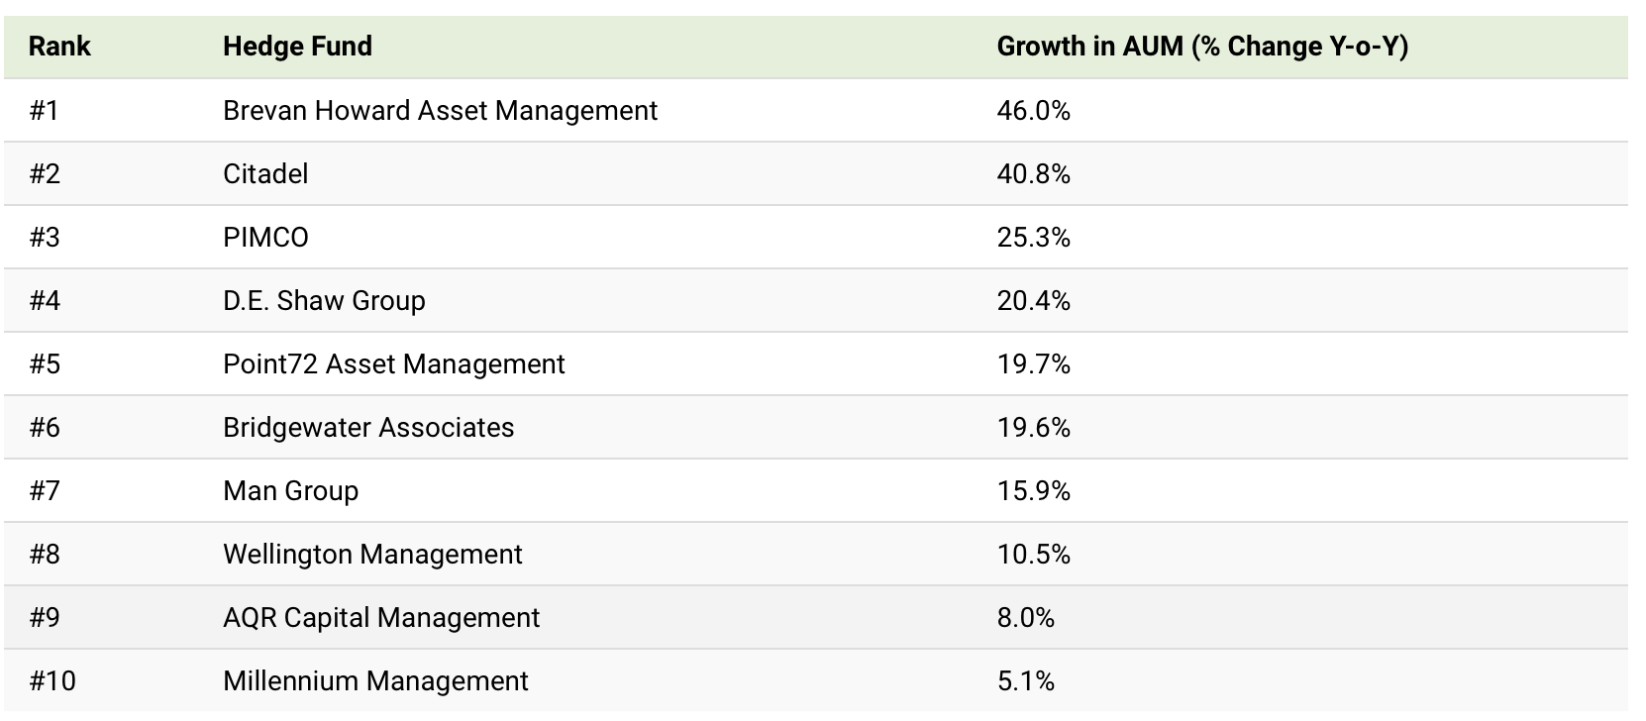Click Bridgewater Associates fund name
Viewport: 1646px width, 721px height.
click(368, 428)
